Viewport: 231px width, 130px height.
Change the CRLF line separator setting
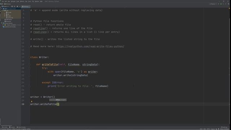(205, 129)
